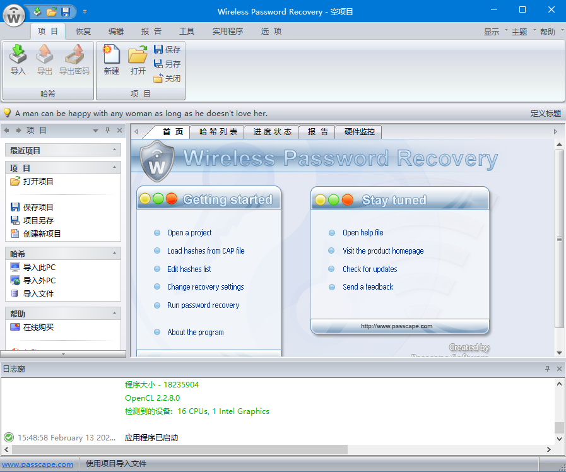Click quick access open folder icon
The image size is (566, 472).
52,12
